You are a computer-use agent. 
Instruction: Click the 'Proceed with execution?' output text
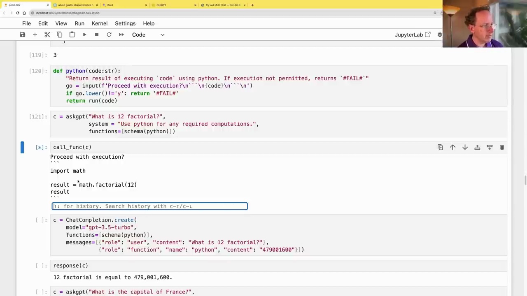point(87,157)
